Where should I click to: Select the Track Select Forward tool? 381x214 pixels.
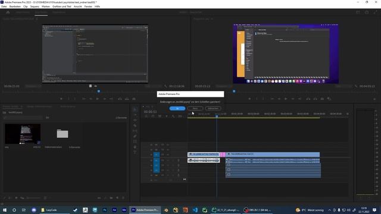tap(135, 115)
